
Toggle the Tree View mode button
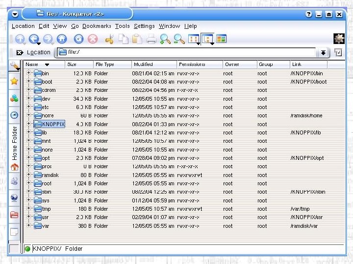[208, 39]
